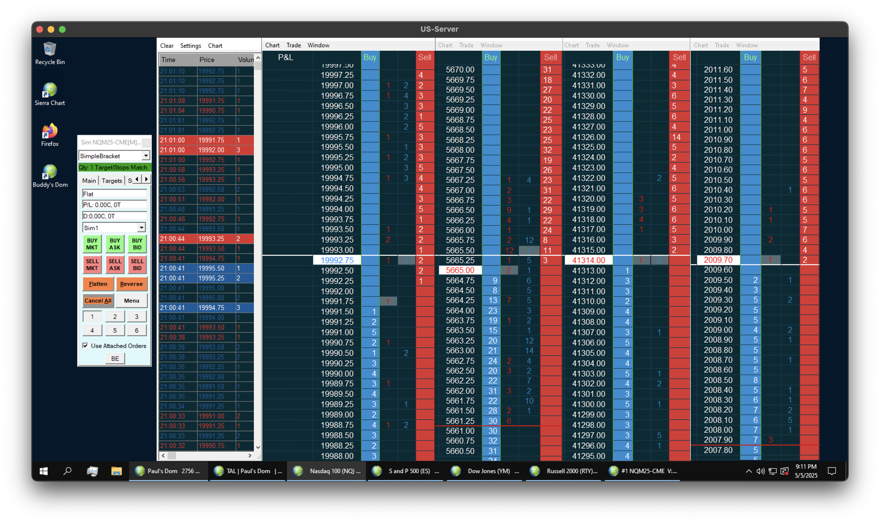880x523 pixels.
Task: Open the Recycle Bin desktop icon
Action: [x=50, y=49]
